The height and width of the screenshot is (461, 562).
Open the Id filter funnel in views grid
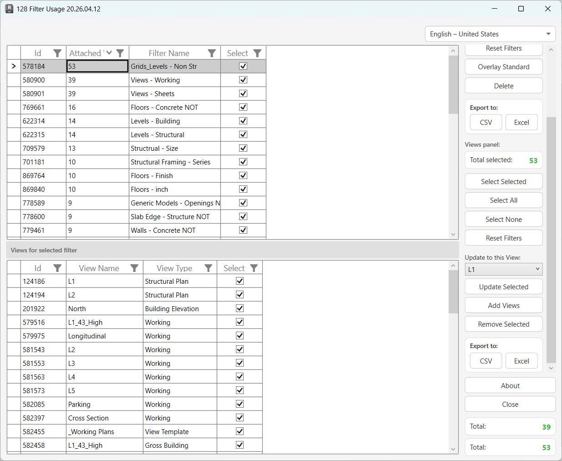[57, 268]
